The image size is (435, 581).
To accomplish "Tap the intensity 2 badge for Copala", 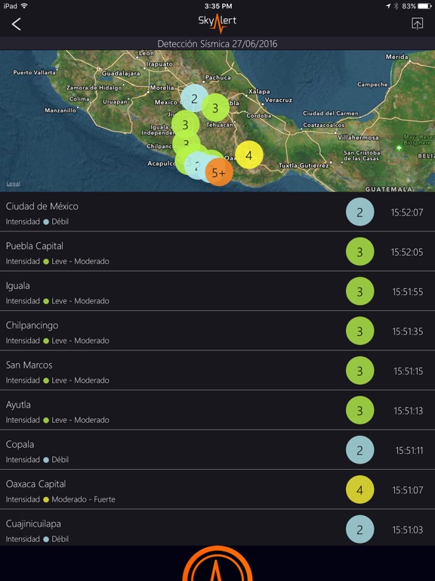I will (x=359, y=450).
